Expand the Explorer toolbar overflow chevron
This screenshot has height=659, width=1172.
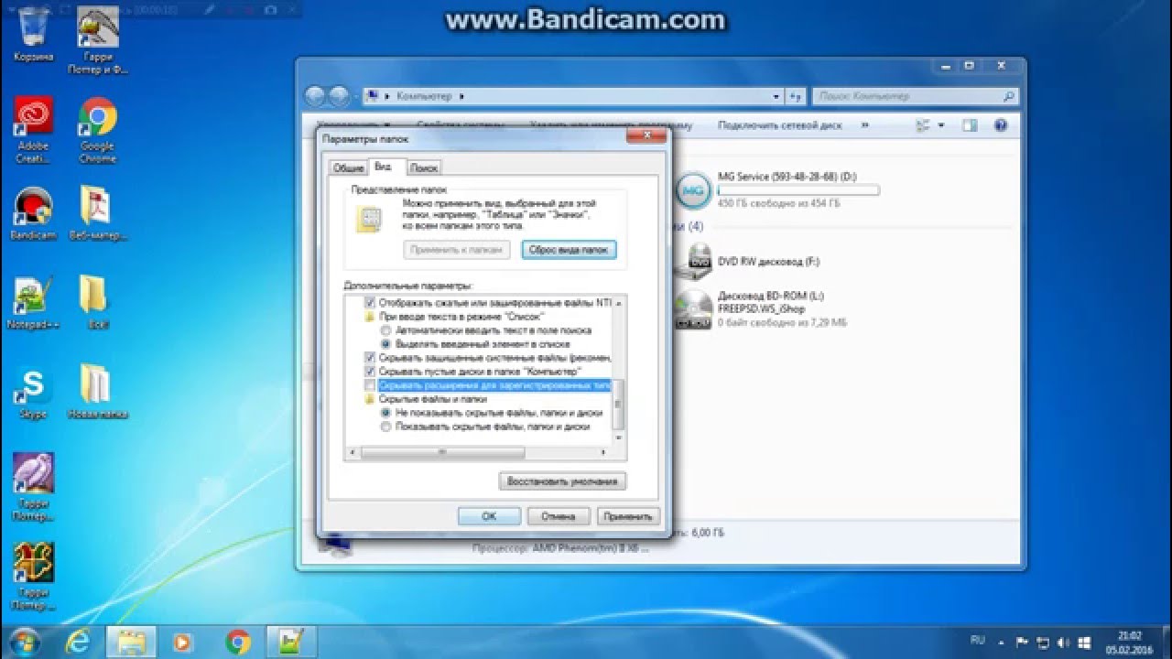coord(865,125)
